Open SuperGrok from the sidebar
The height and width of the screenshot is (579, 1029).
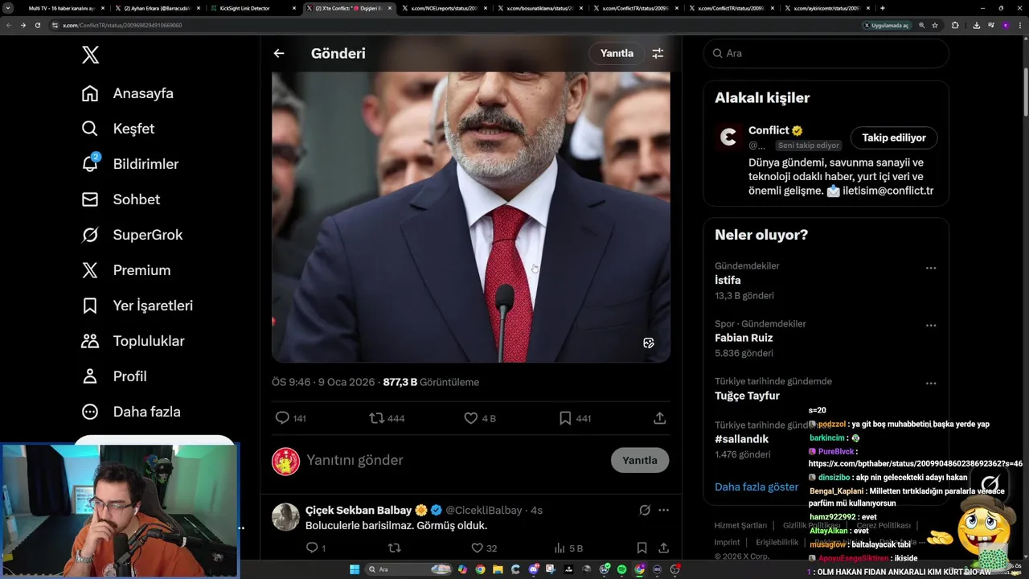pos(132,235)
